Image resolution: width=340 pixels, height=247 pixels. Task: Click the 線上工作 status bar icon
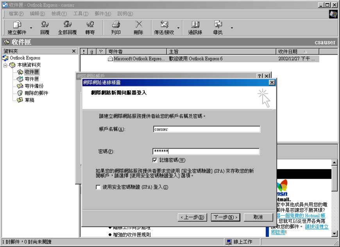(229, 242)
